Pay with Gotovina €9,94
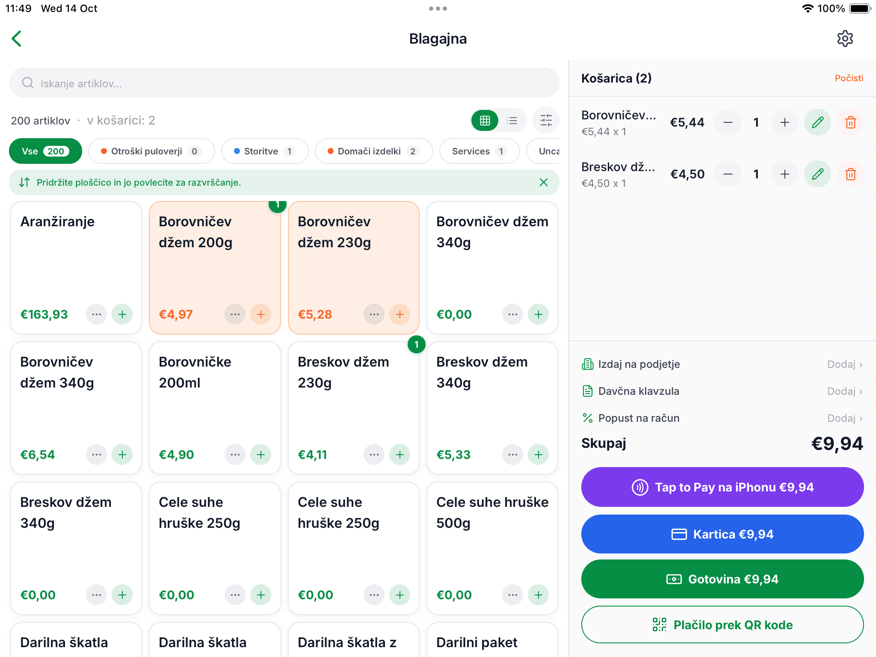This screenshot has width=876, height=657. pos(722,579)
